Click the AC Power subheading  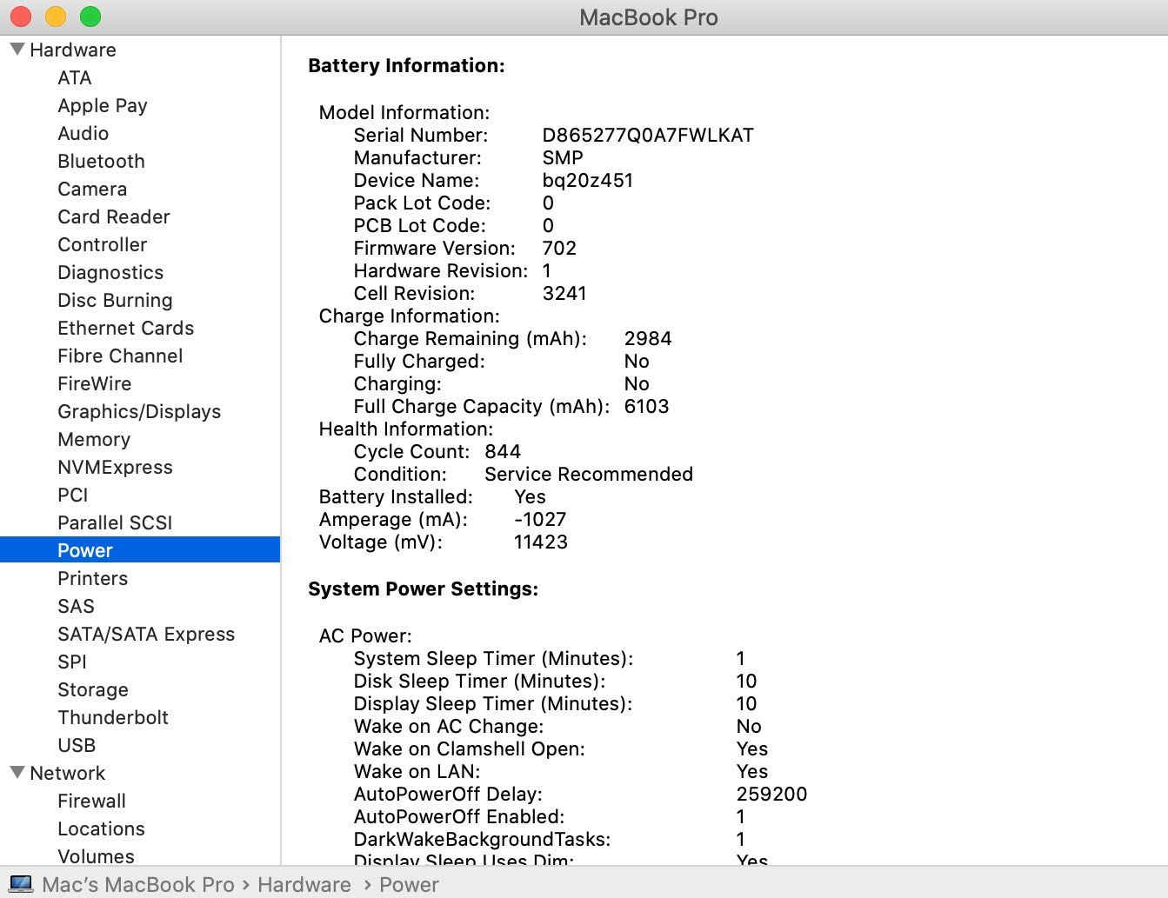365,635
